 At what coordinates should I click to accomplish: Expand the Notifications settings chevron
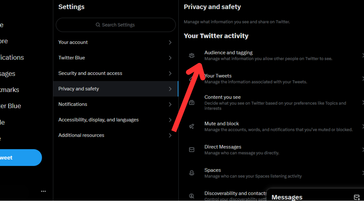click(170, 104)
